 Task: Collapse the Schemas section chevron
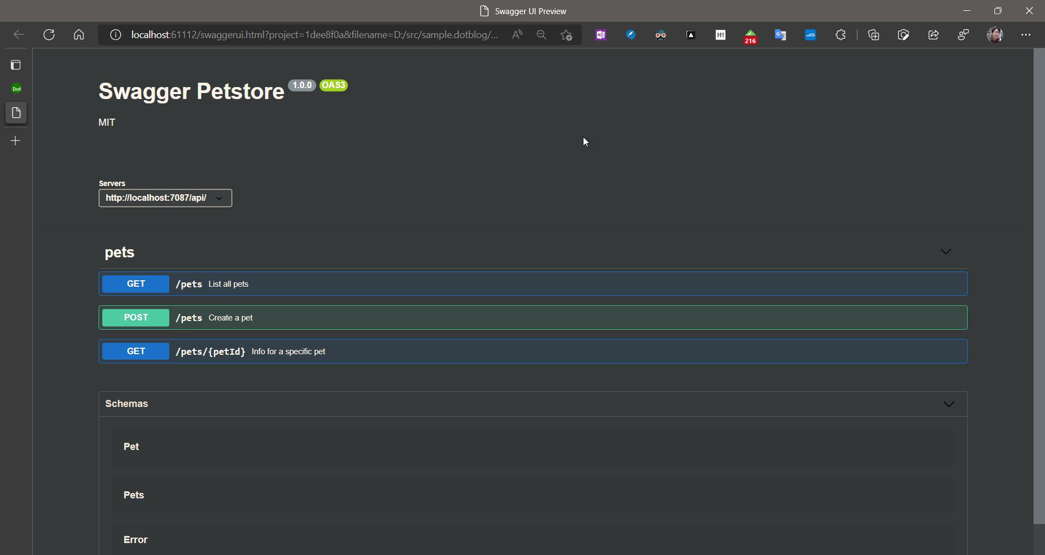click(x=949, y=404)
